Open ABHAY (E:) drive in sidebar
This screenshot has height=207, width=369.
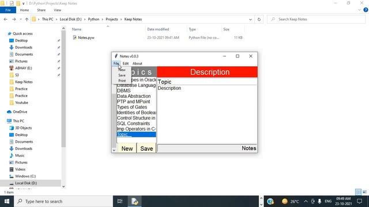pyautogui.click(x=23, y=68)
